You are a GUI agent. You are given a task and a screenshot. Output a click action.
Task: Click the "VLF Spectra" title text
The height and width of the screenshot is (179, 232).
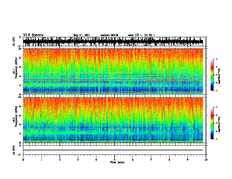(33, 35)
